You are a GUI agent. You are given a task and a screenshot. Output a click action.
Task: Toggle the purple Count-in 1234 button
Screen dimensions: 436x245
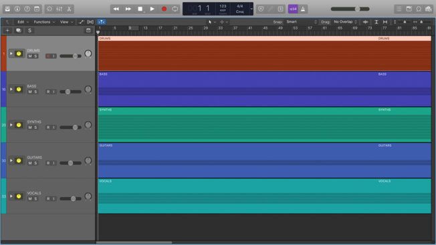(x=293, y=9)
